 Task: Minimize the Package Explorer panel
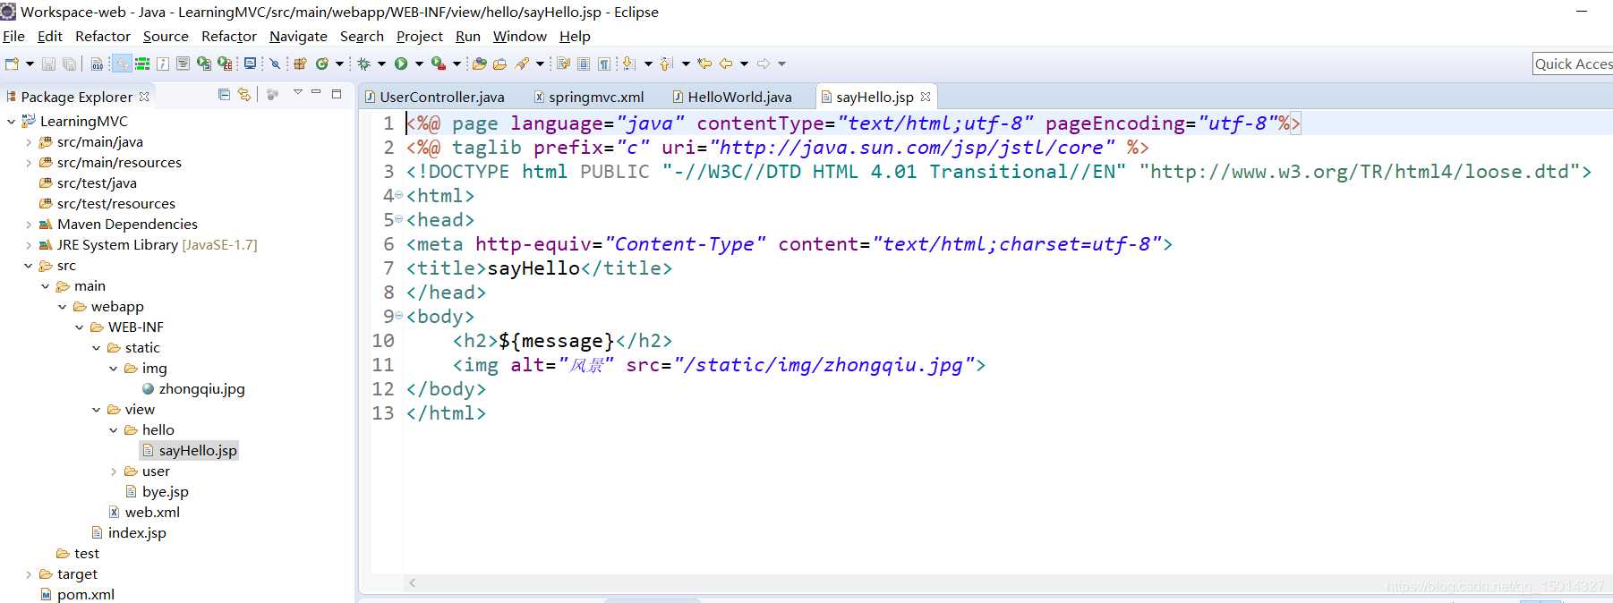point(316,92)
